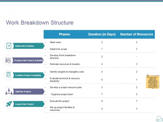Image resolution: width=163 pixels, height=122 pixels.
Task: Click the chevron bullet before Determine scope
Action: point(45,49)
